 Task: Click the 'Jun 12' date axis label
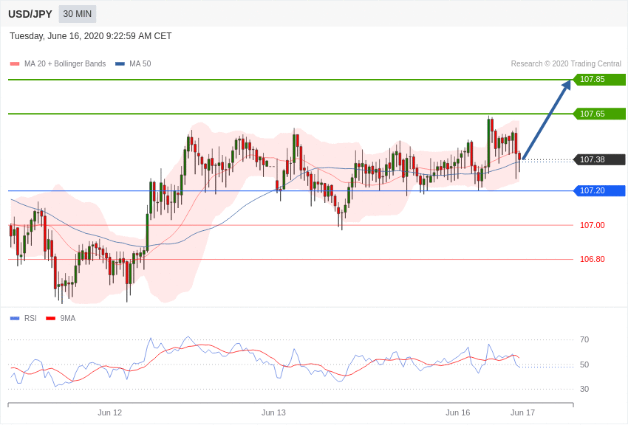[110, 412]
